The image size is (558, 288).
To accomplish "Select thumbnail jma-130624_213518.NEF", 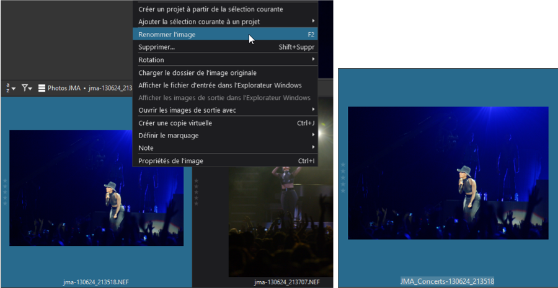I will [x=97, y=188].
